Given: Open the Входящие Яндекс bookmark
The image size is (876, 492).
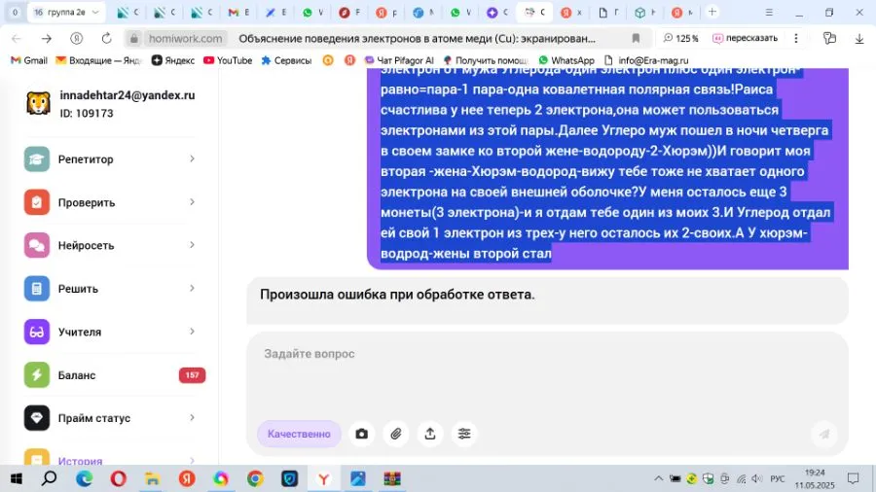Looking at the screenshot, I should point(98,60).
